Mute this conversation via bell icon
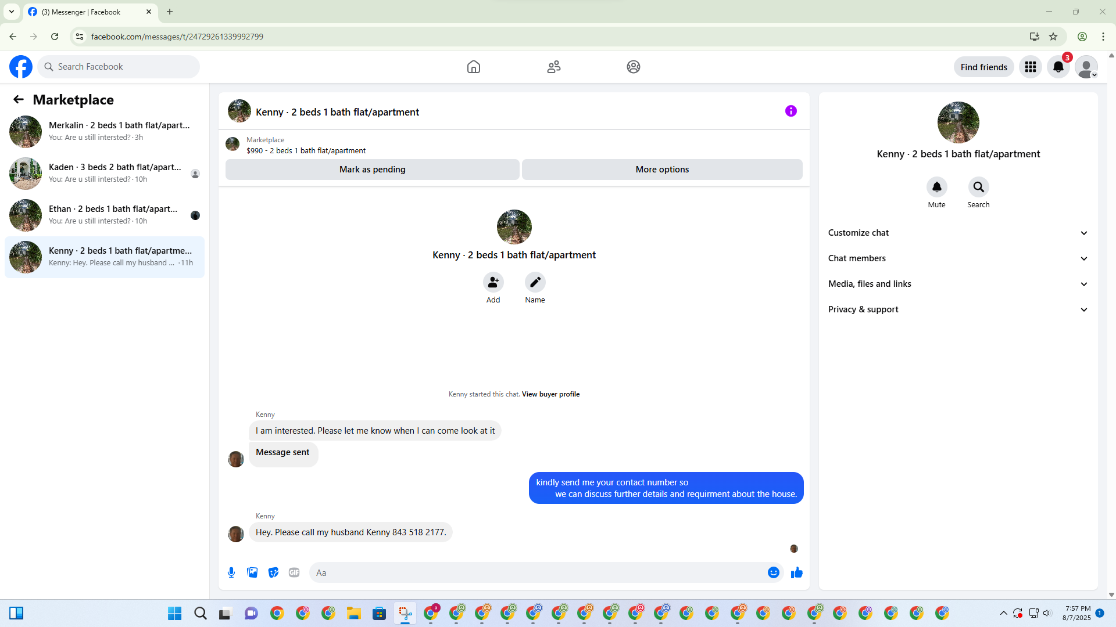Viewport: 1116px width, 627px height. 937,187
